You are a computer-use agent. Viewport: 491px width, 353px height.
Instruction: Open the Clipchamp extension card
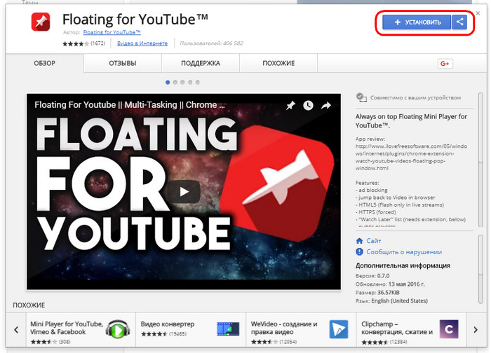click(412, 330)
